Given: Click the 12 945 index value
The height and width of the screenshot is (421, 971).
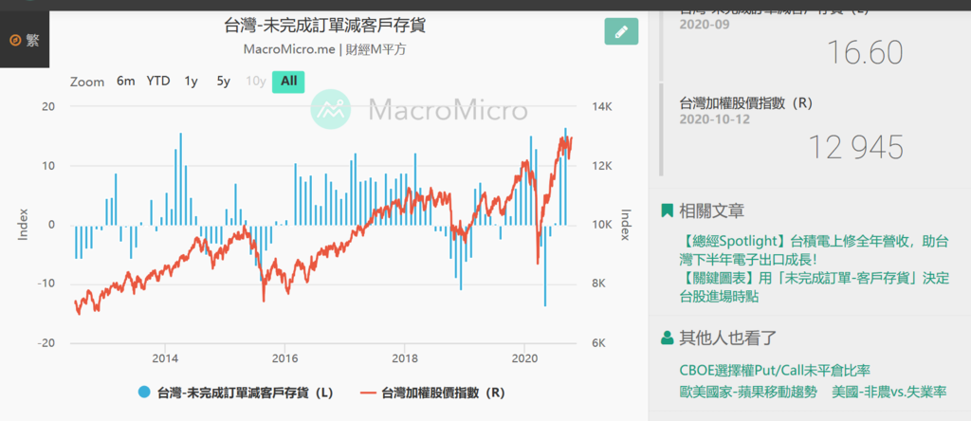Looking at the screenshot, I should pyautogui.click(x=856, y=147).
